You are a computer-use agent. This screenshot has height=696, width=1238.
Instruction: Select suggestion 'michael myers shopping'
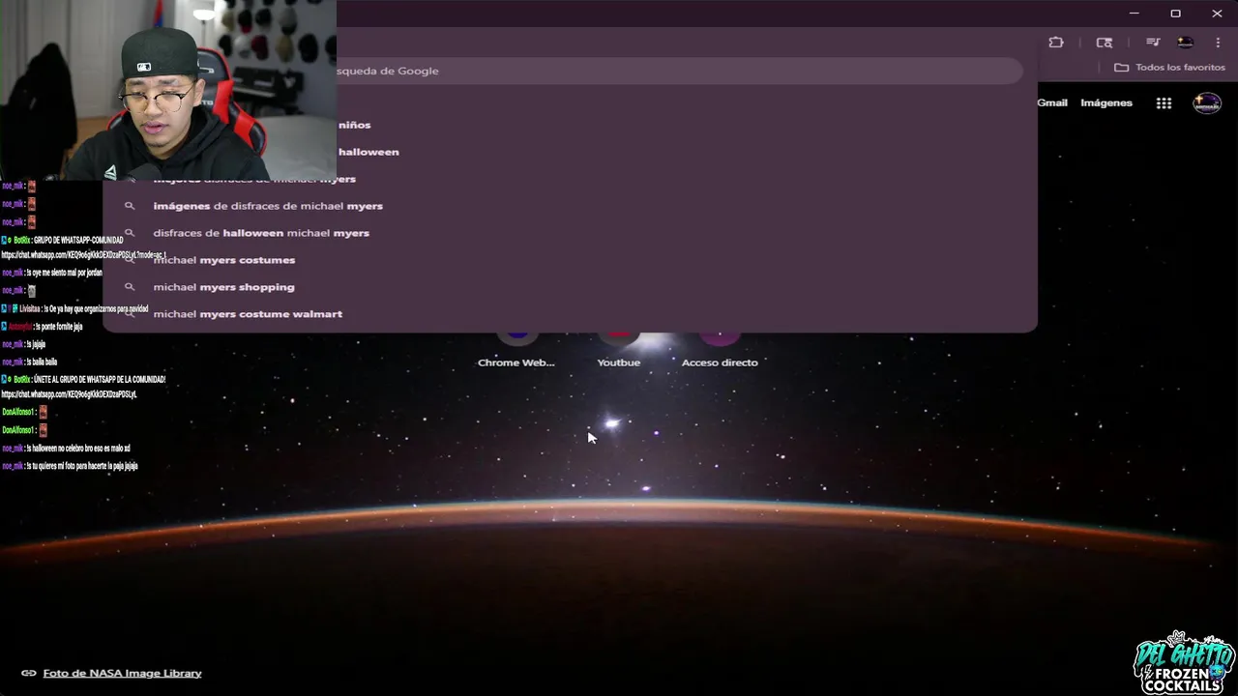click(x=570, y=287)
